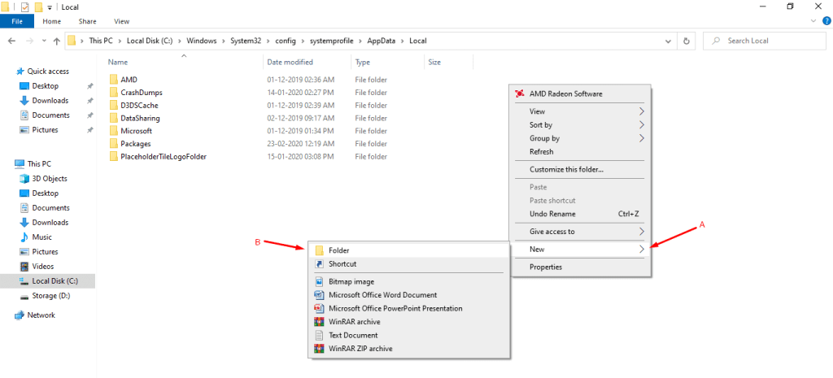This screenshot has height=378, width=833.
Task: Select Undo Rename in context menu
Action: pyautogui.click(x=579, y=214)
